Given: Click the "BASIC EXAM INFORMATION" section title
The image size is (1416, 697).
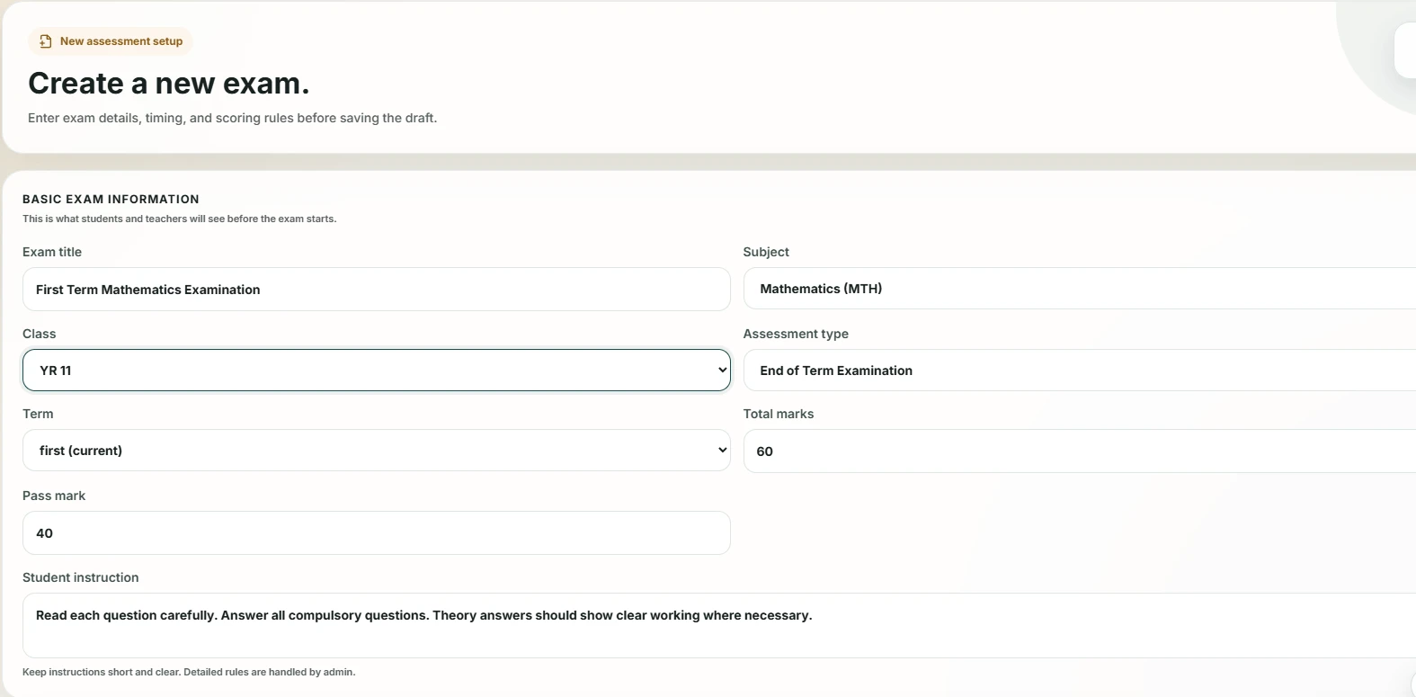Looking at the screenshot, I should [x=111, y=200].
